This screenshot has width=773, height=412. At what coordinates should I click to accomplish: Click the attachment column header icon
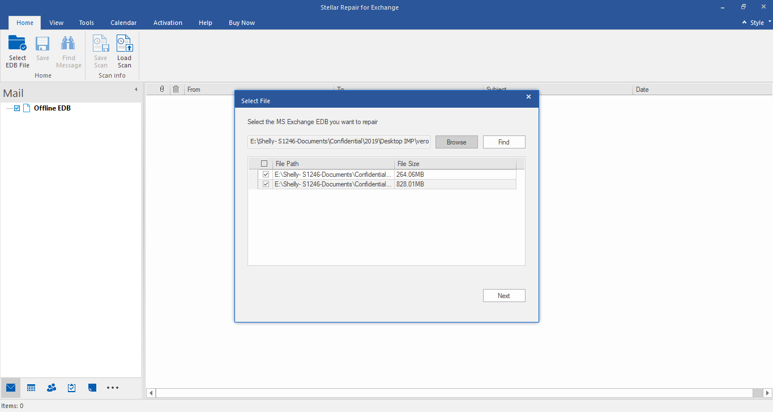pos(162,89)
